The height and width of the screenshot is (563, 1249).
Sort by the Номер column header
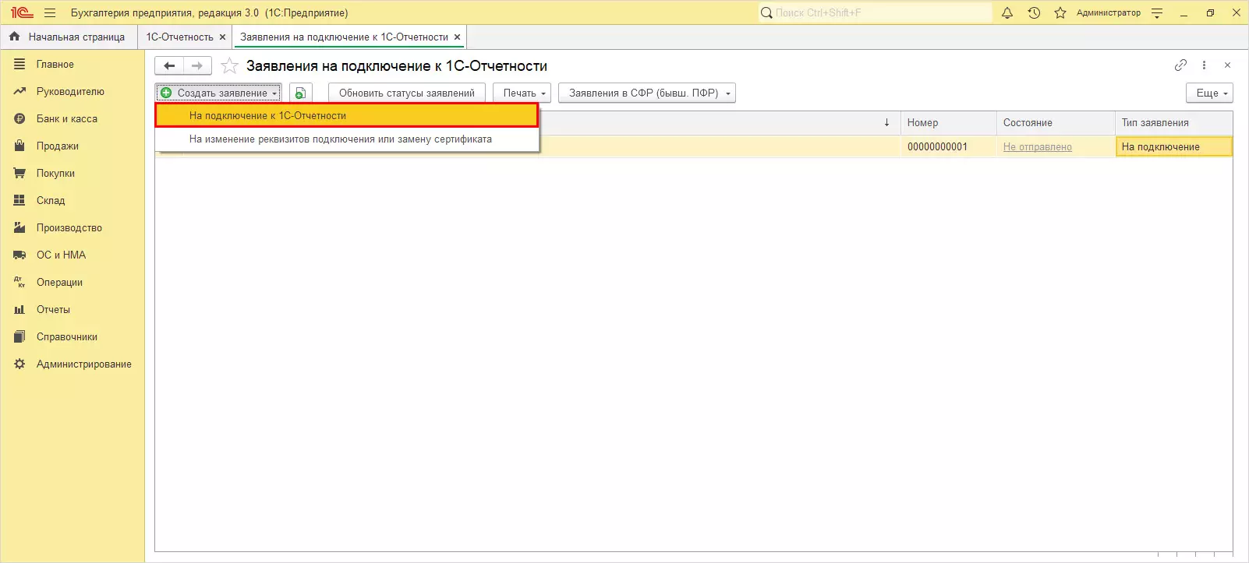coord(948,123)
